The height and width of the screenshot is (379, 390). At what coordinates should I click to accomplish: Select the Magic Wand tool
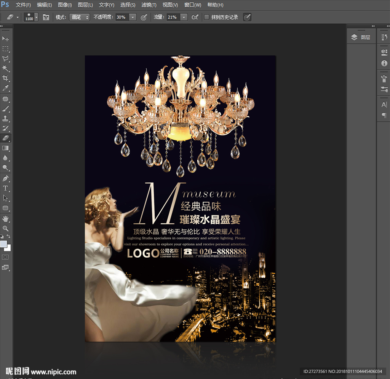click(x=6, y=69)
